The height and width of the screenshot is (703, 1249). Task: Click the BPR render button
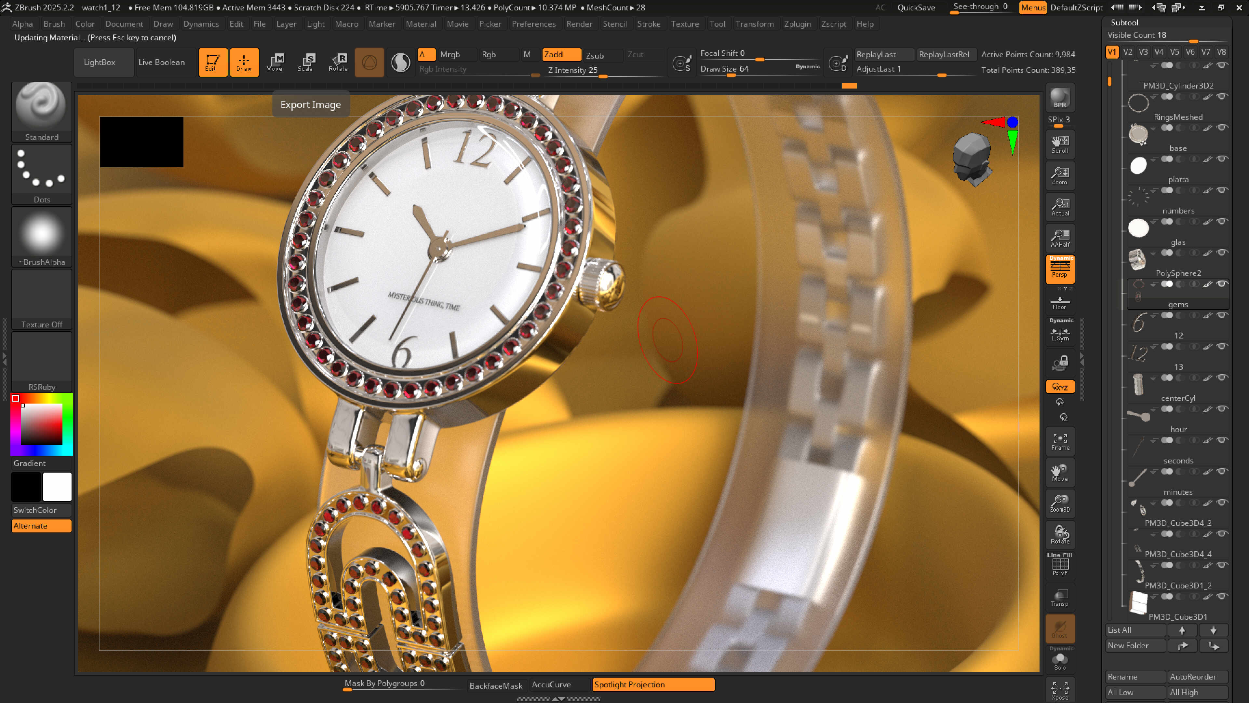[x=1060, y=98]
